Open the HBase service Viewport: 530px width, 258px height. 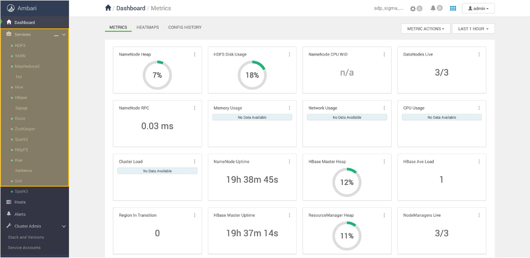(x=21, y=98)
